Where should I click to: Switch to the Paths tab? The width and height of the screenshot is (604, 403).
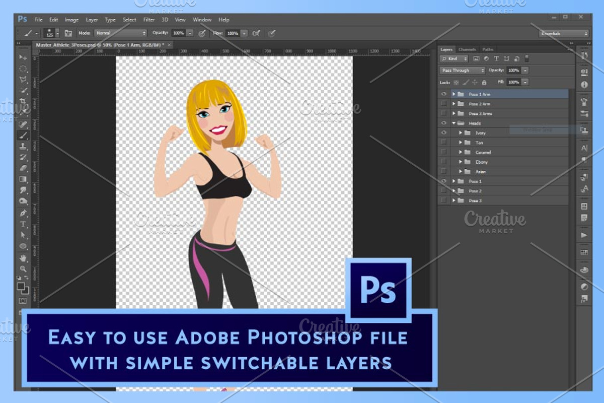pos(488,49)
